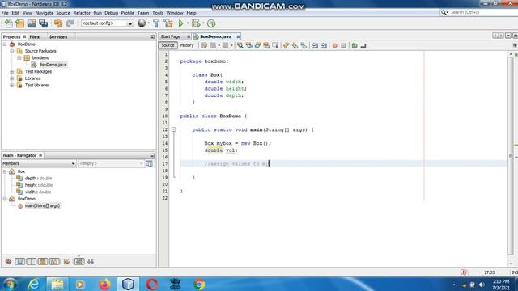
Task: Click the Clean and Build Project icon
Action: (x=168, y=23)
